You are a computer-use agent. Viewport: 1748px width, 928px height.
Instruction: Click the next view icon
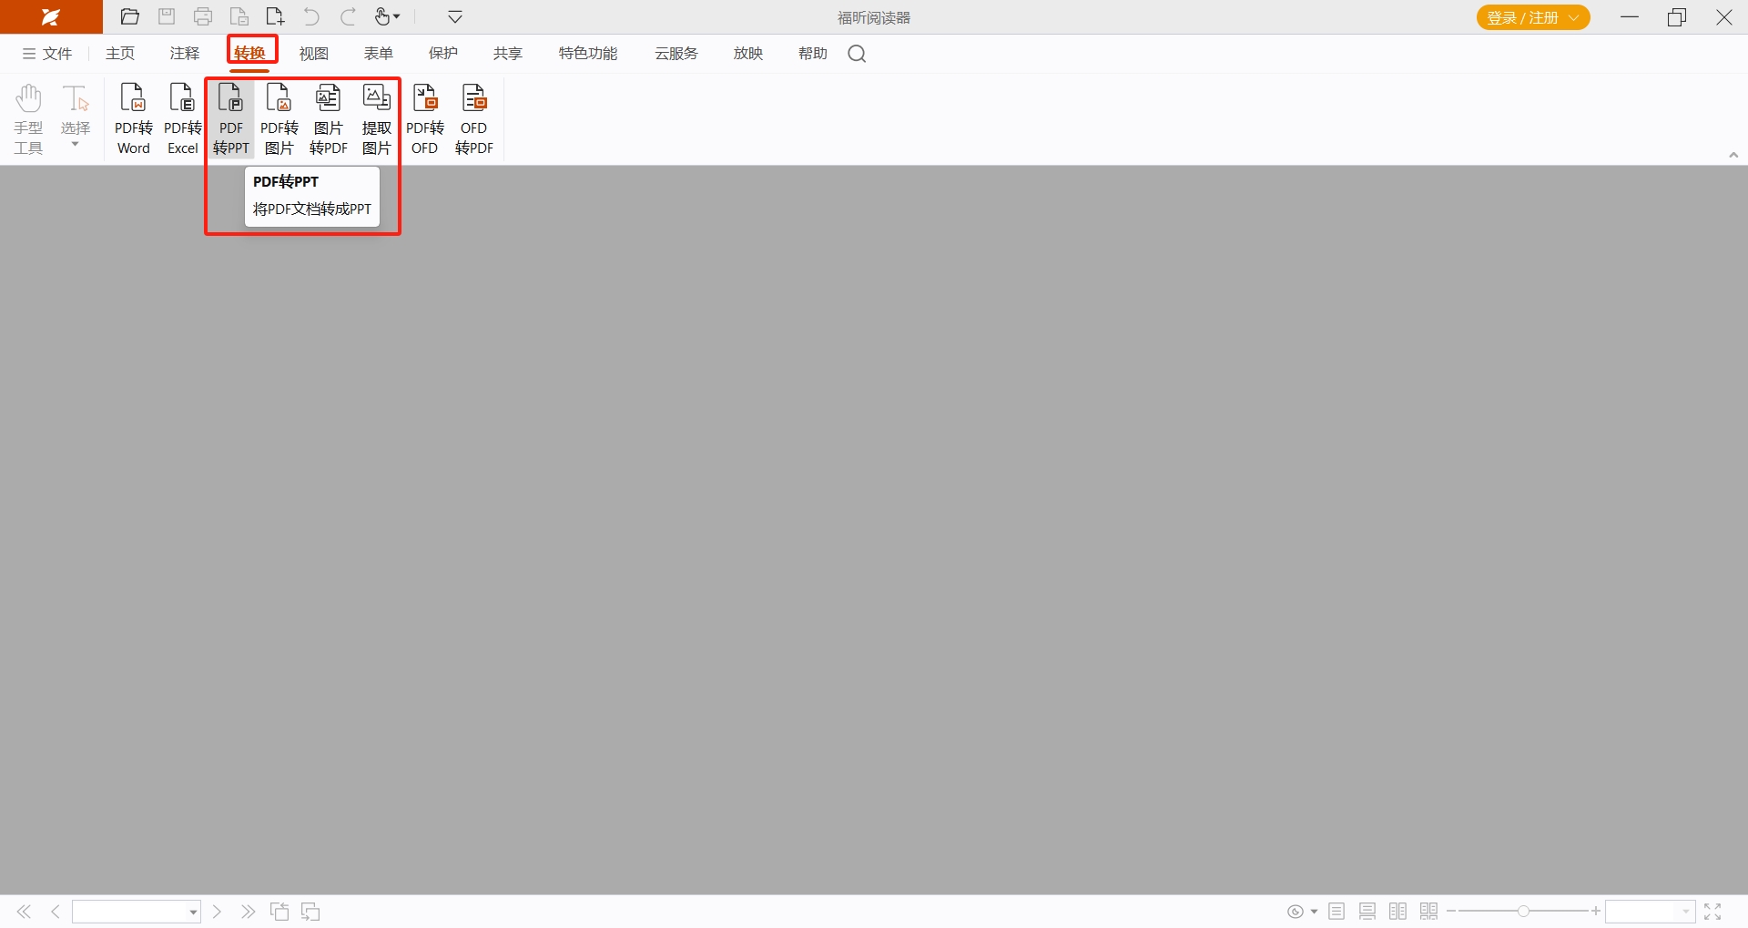point(310,912)
